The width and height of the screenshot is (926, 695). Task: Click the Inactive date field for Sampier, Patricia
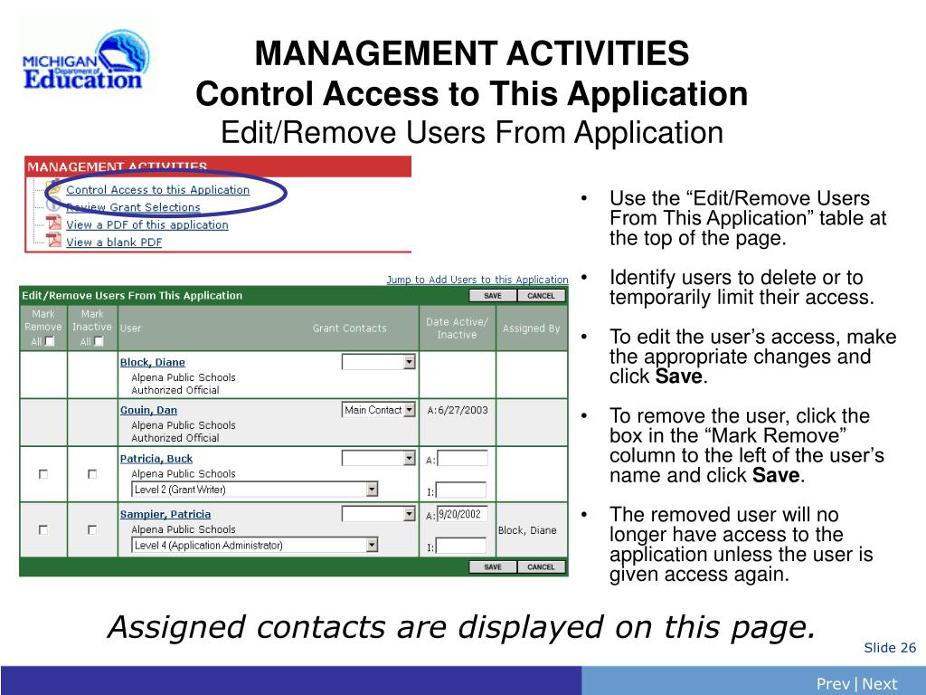point(460,546)
